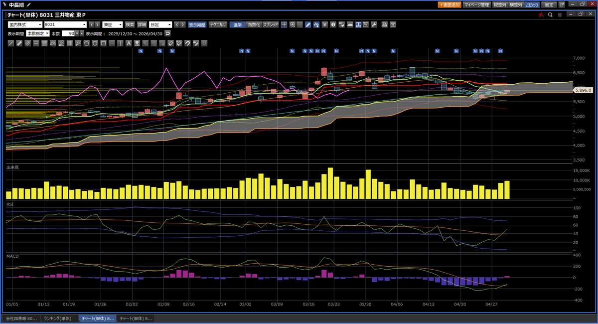Arrange panels with 縦整列
598x324 pixels.
tap(499, 4)
